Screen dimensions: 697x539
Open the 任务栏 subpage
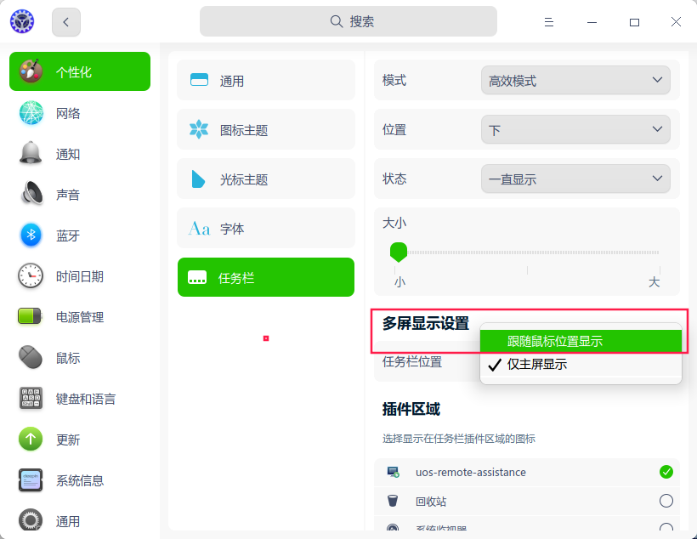coord(266,277)
